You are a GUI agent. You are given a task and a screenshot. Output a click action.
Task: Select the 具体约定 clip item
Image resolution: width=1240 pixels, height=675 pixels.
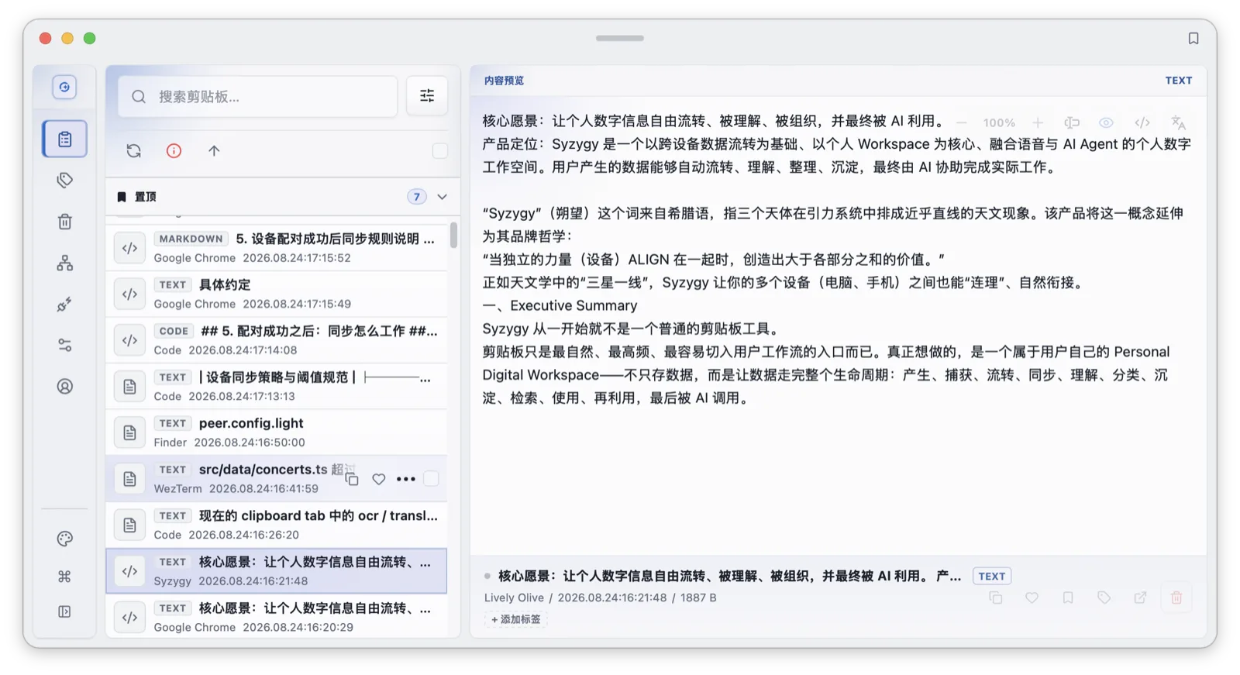click(277, 294)
